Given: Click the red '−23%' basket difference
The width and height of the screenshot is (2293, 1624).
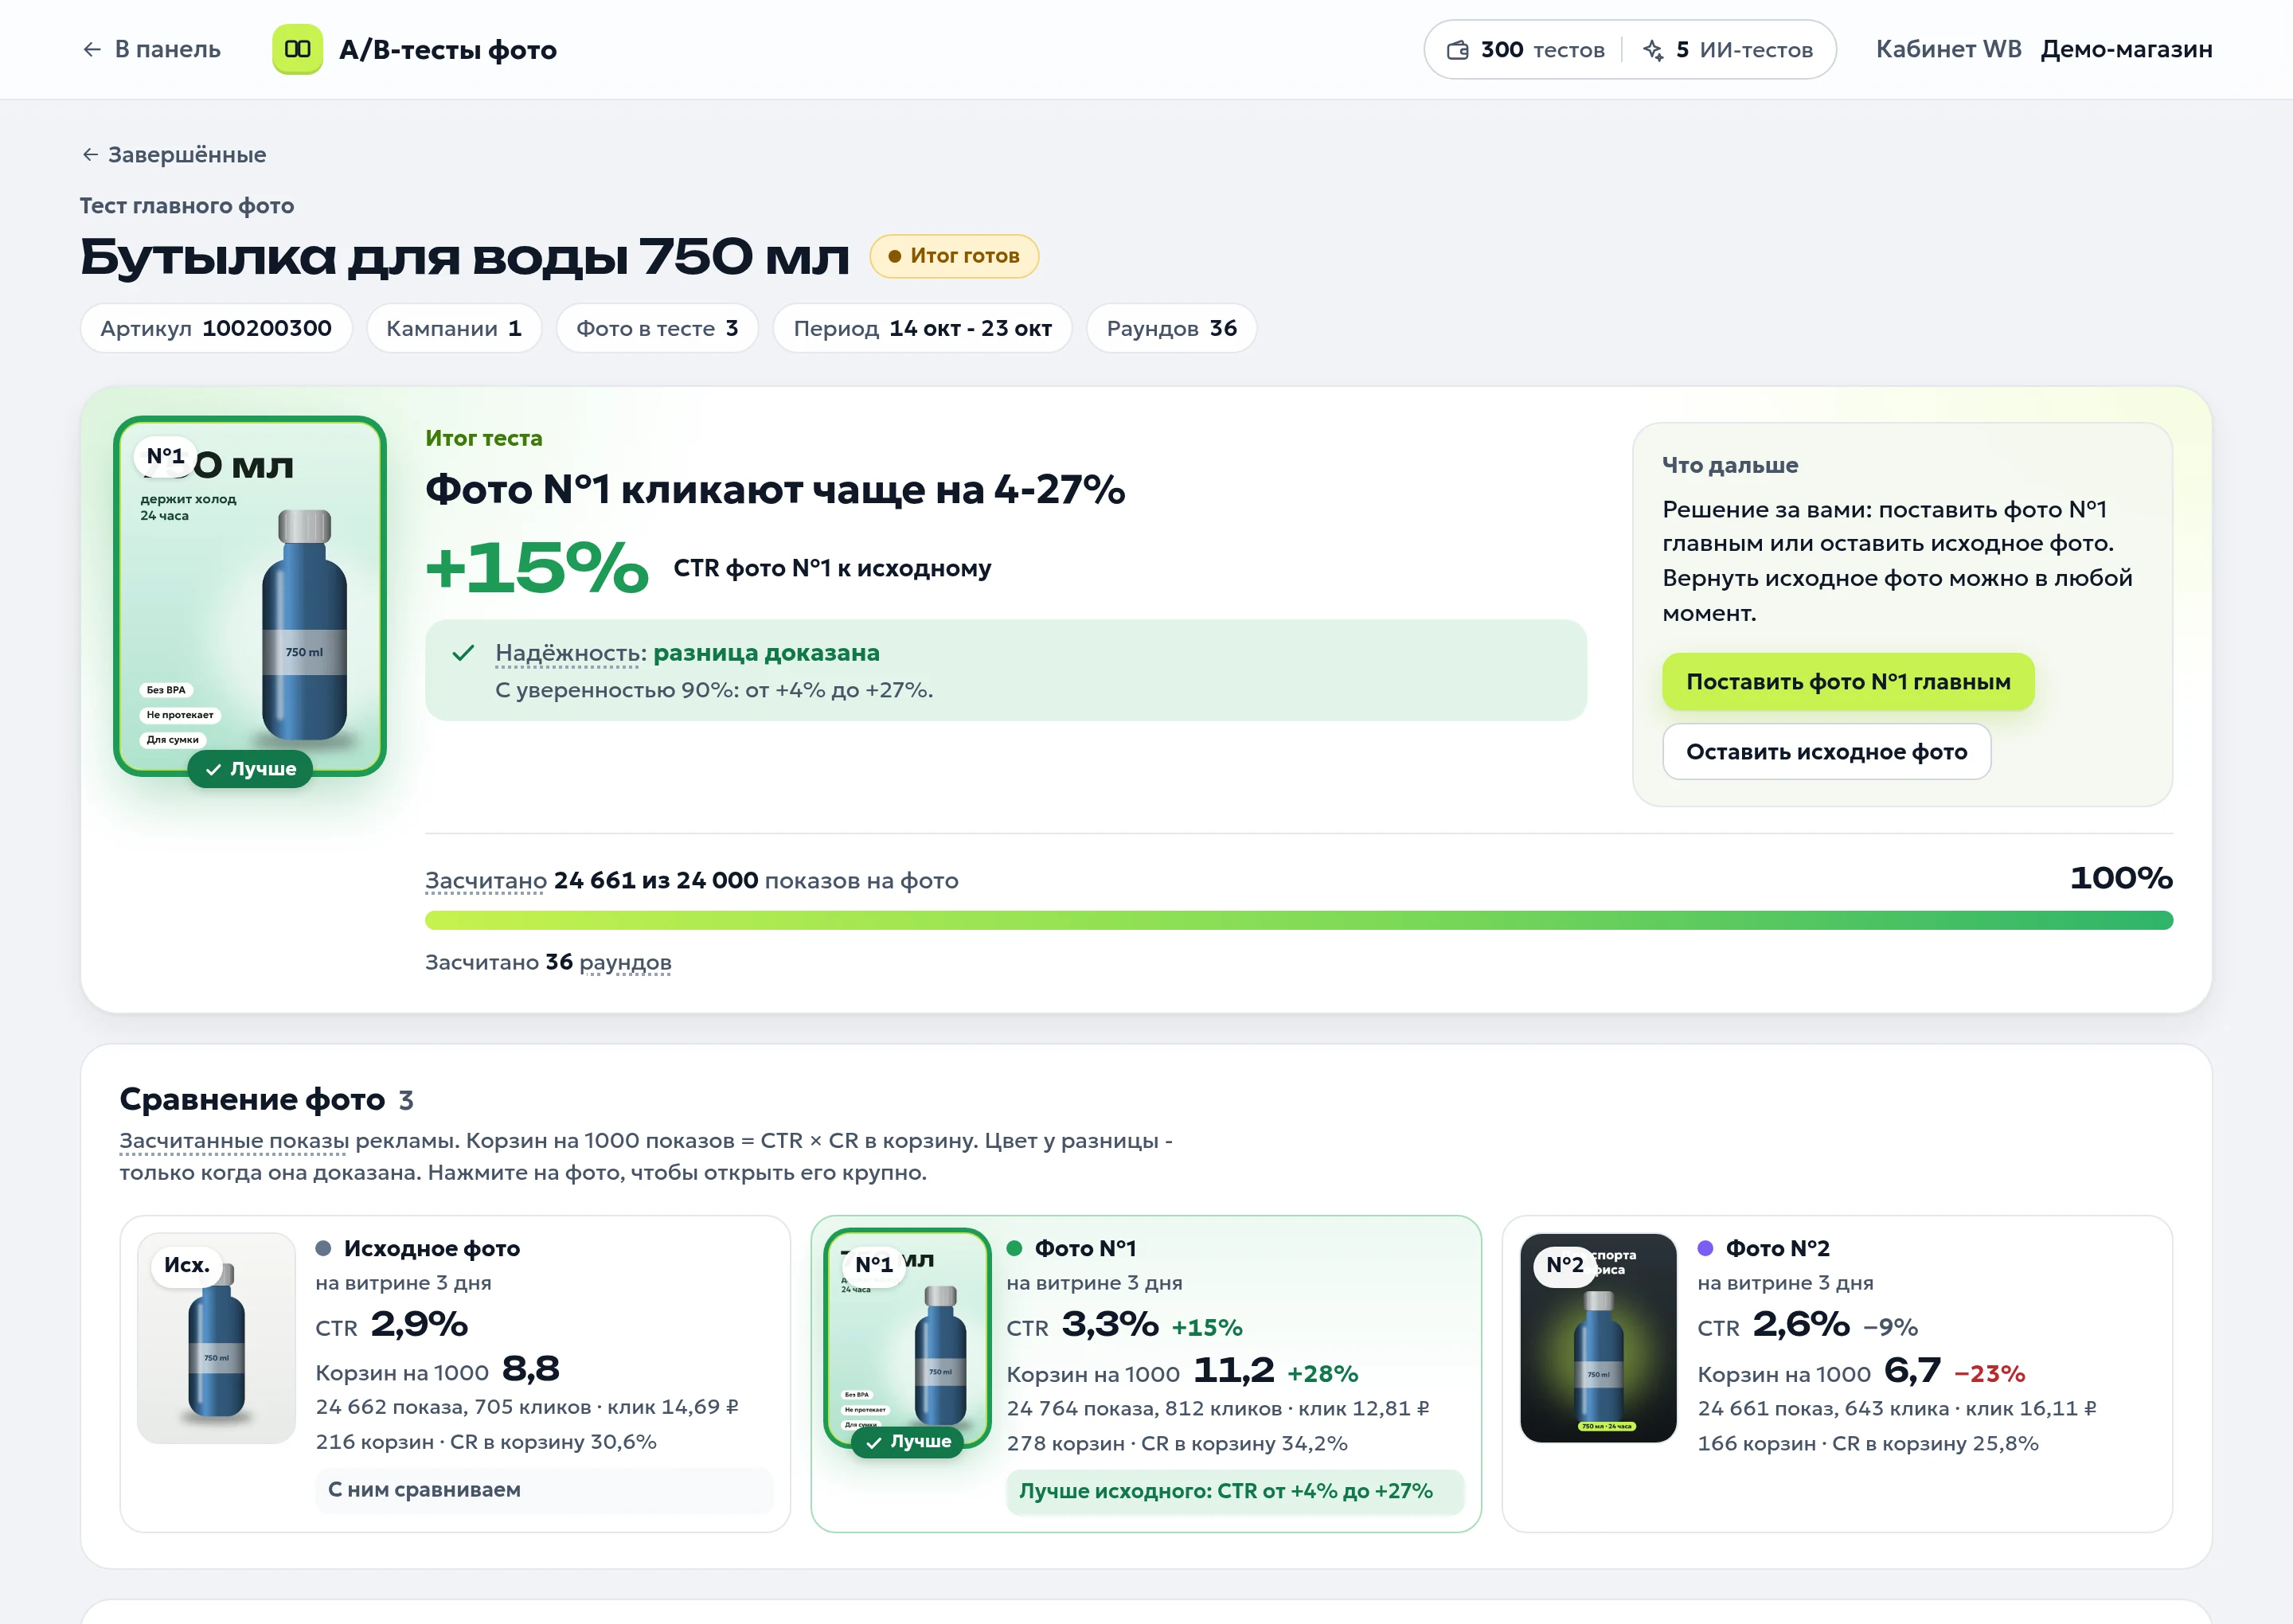Looking at the screenshot, I should tap(1989, 1374).
